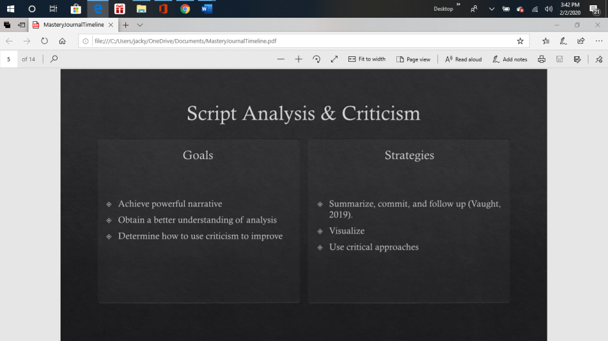Open Page view layout options
The image size is (608, 341).
click(x=413, y=59)
